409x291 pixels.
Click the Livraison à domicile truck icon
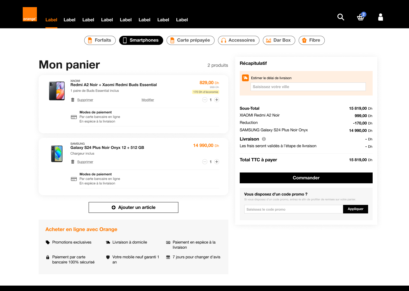pyautogui.click(x=108, y=242)
